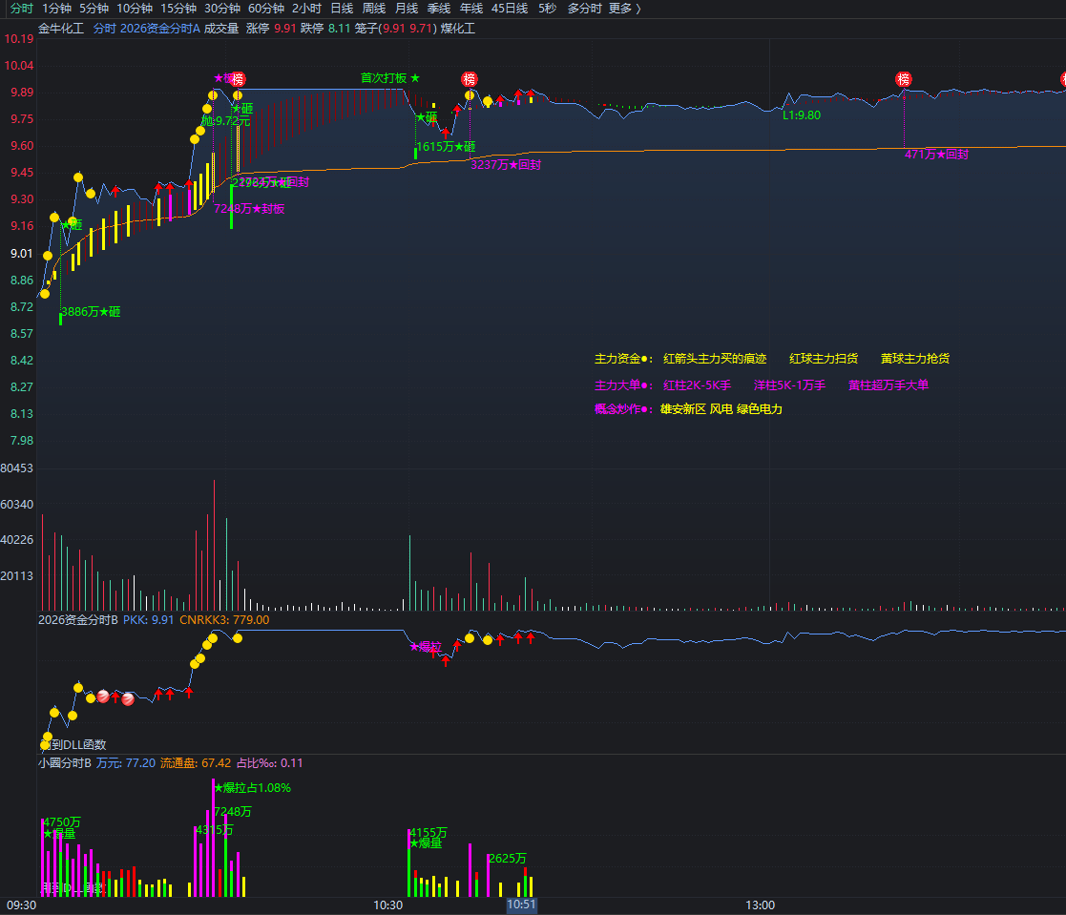Click the ★爆拉 marker in 资金分时B panel
Viewport: 1066px width, 915px height.
[426, 646]
